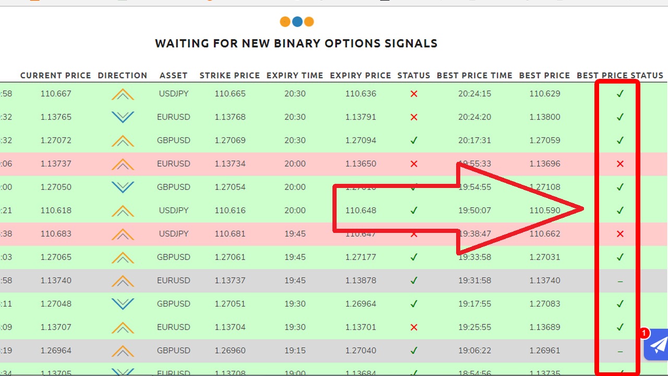Click best price time 20:24:15

pyautogui.click(x=475, y=94)
